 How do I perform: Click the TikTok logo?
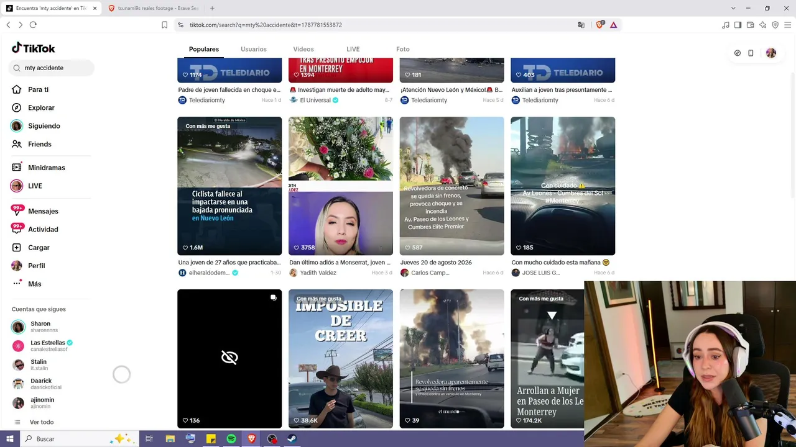[x=34, y=48]
